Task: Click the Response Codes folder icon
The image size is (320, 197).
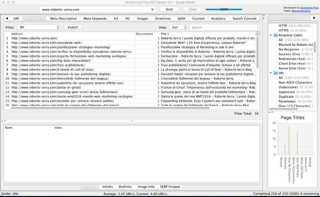Action: 275,35
